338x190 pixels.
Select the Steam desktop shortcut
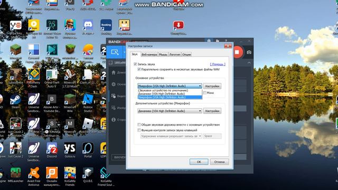[15, 101]
